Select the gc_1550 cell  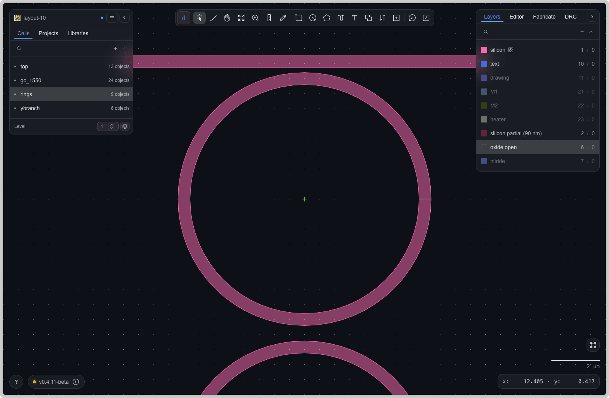click(x=71, y=80)
